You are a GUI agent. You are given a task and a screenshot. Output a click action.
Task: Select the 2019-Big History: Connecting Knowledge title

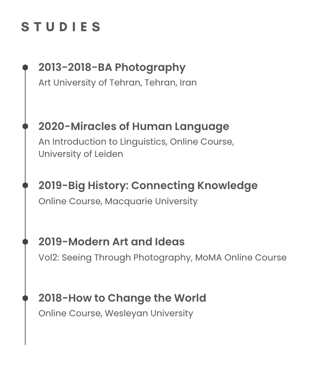point(147,185)
